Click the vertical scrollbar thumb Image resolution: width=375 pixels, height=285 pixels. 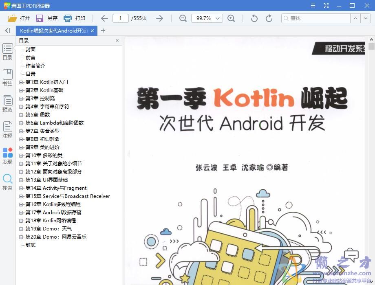[x=371, y=46]
